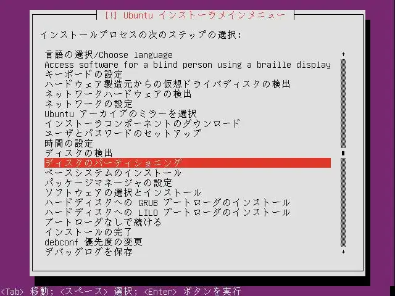Select Access software for a blind person entry

(188, 65)
